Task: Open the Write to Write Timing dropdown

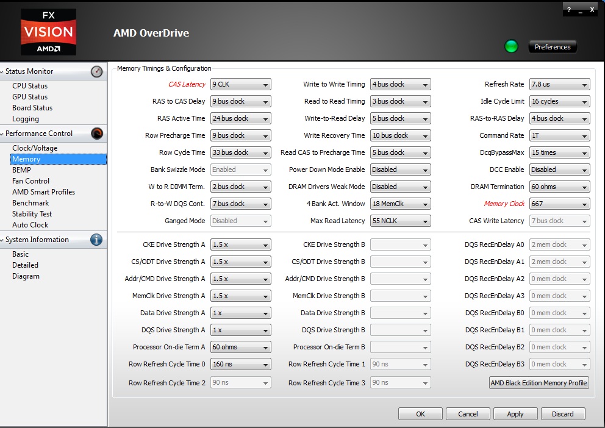Action: (x=401, y=84)
